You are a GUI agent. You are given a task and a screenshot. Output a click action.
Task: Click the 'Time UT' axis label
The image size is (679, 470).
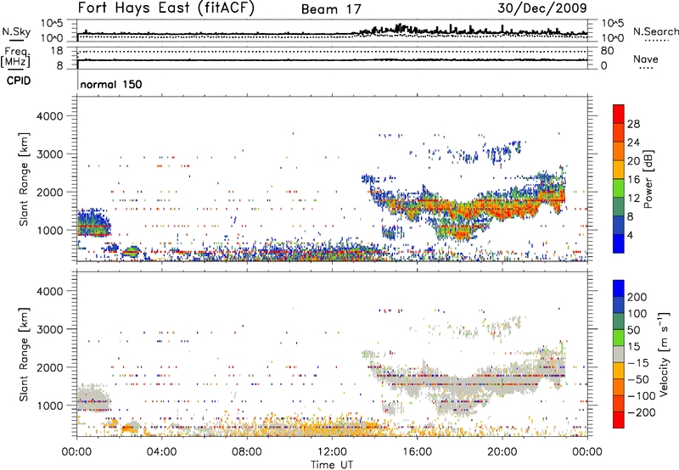(x=332, y=465)
